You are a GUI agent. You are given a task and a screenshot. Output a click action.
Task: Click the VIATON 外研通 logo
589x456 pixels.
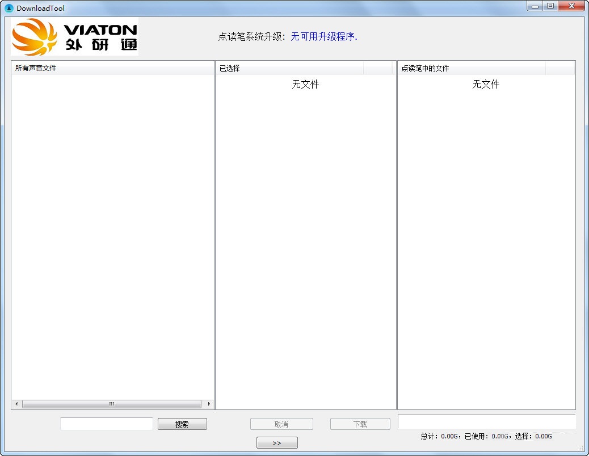(75, 36)
